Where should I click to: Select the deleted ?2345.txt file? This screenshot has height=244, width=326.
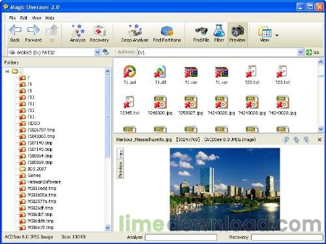click(130, 105)
